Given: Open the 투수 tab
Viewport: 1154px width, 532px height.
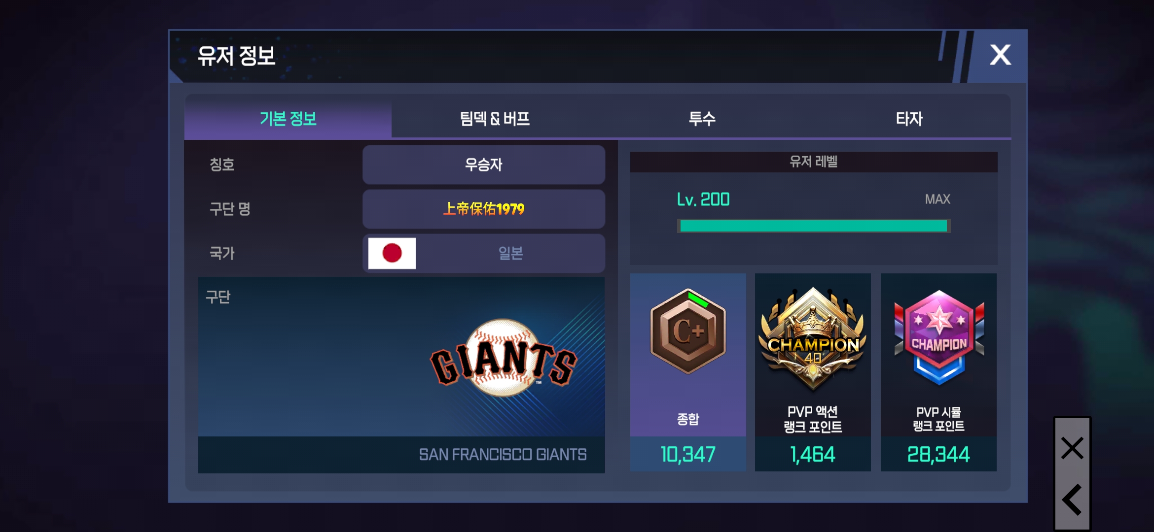Looking at the screenshot, I should pyautogui.click(x=702, y=119).
